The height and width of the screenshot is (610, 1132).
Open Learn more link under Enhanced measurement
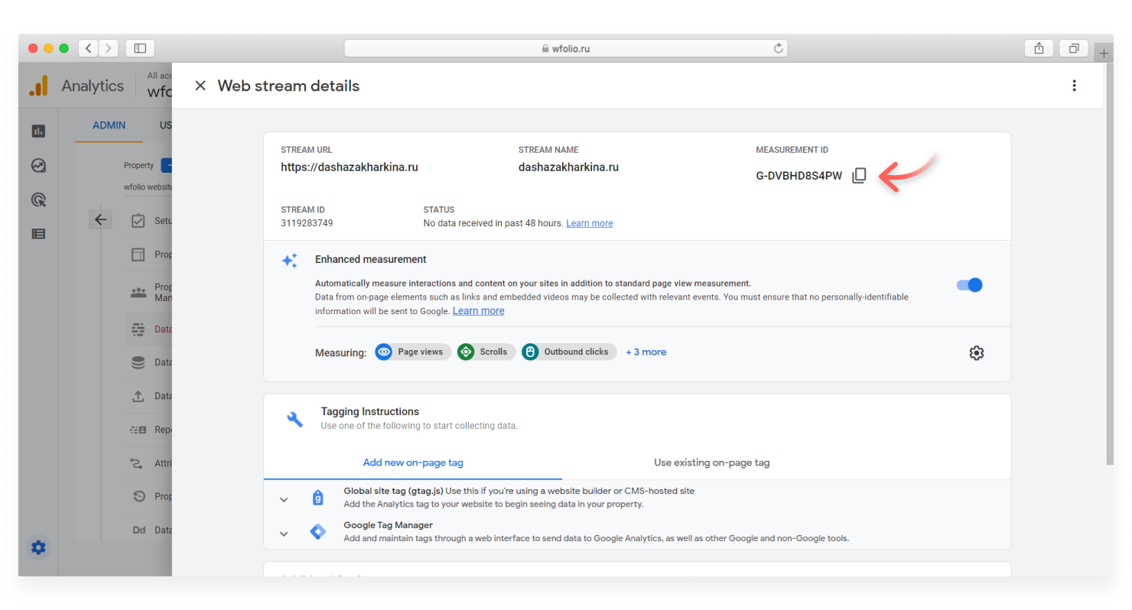click(478, 311)
